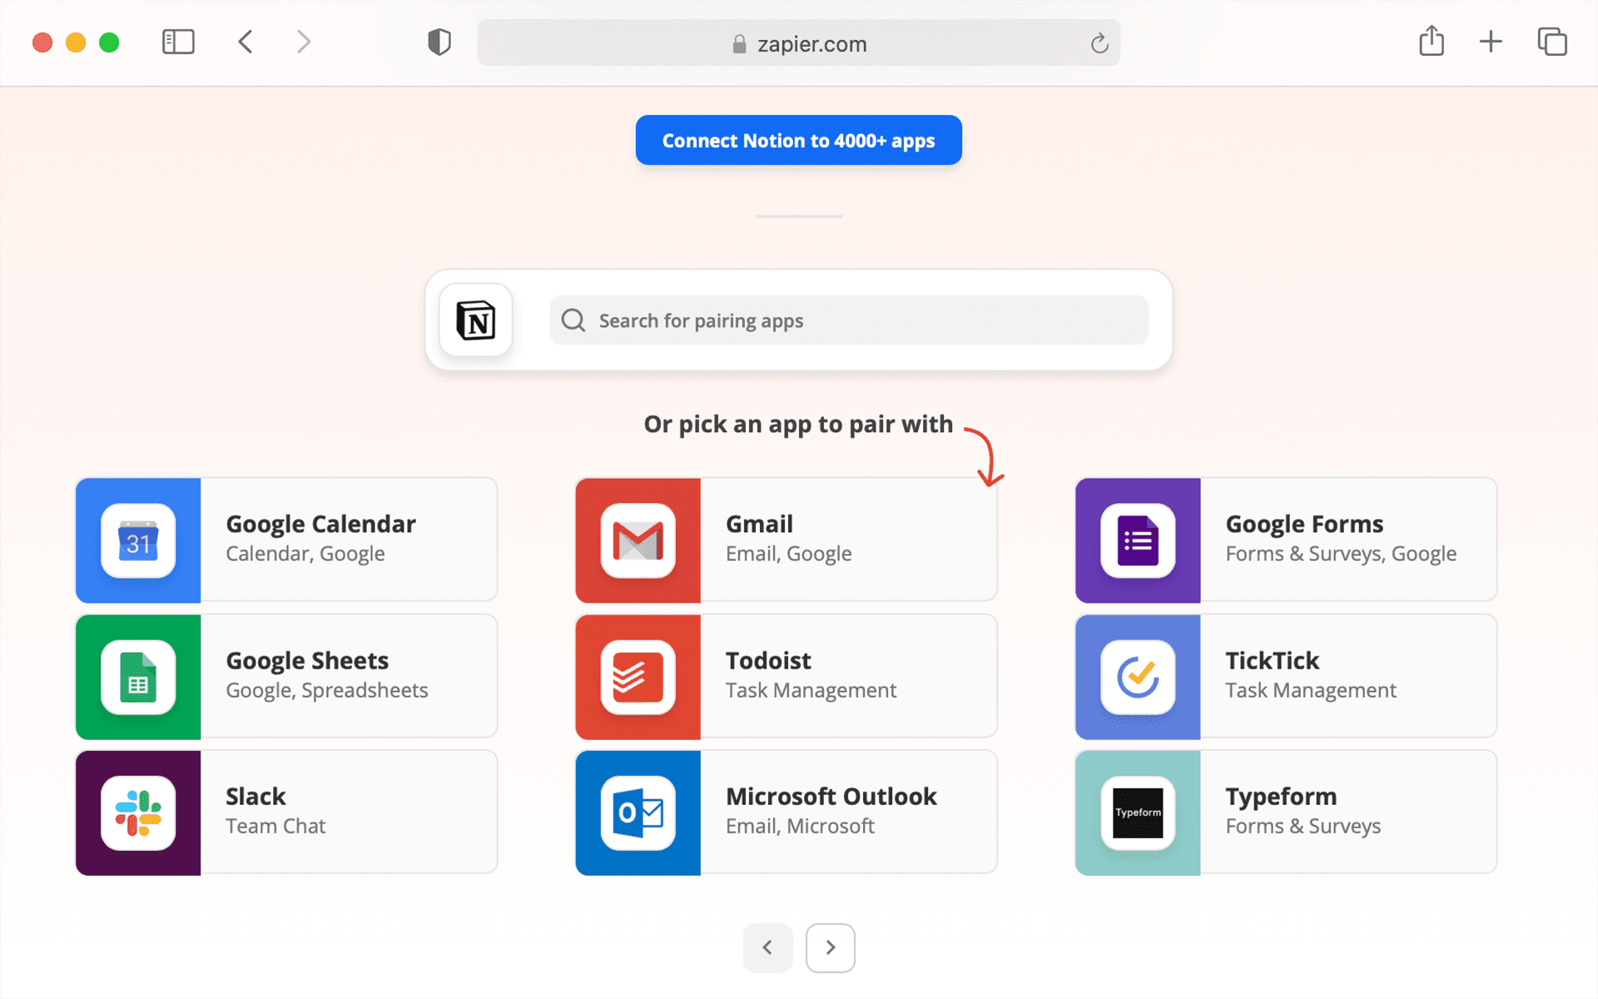Reload the zapier.com page
Screen dimensions: 1598x999
click(1099, 43)
